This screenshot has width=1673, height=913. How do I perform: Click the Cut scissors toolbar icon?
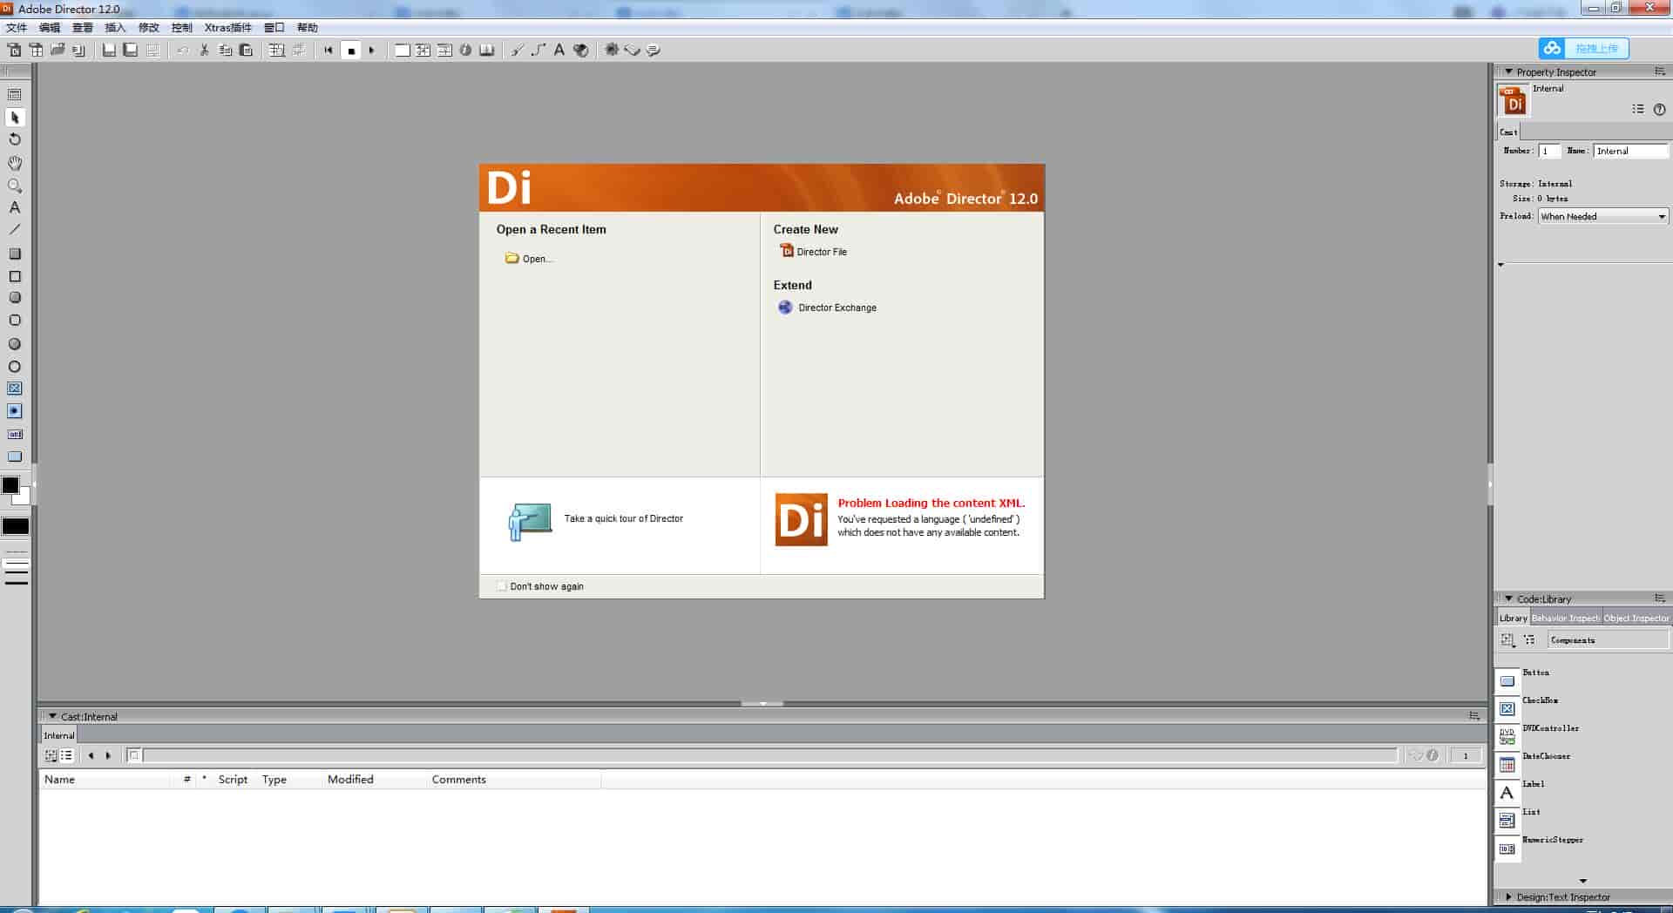pos(204,51)
